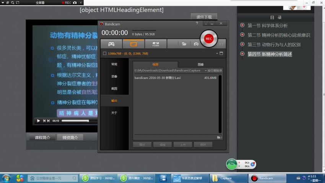Open the 常规 settings section

114,64
